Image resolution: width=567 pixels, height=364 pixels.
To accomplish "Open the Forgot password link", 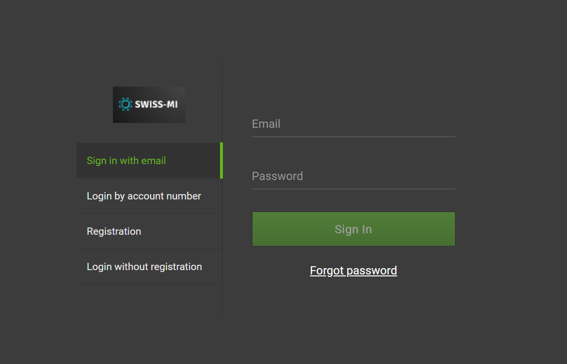I will coord(353,271).
